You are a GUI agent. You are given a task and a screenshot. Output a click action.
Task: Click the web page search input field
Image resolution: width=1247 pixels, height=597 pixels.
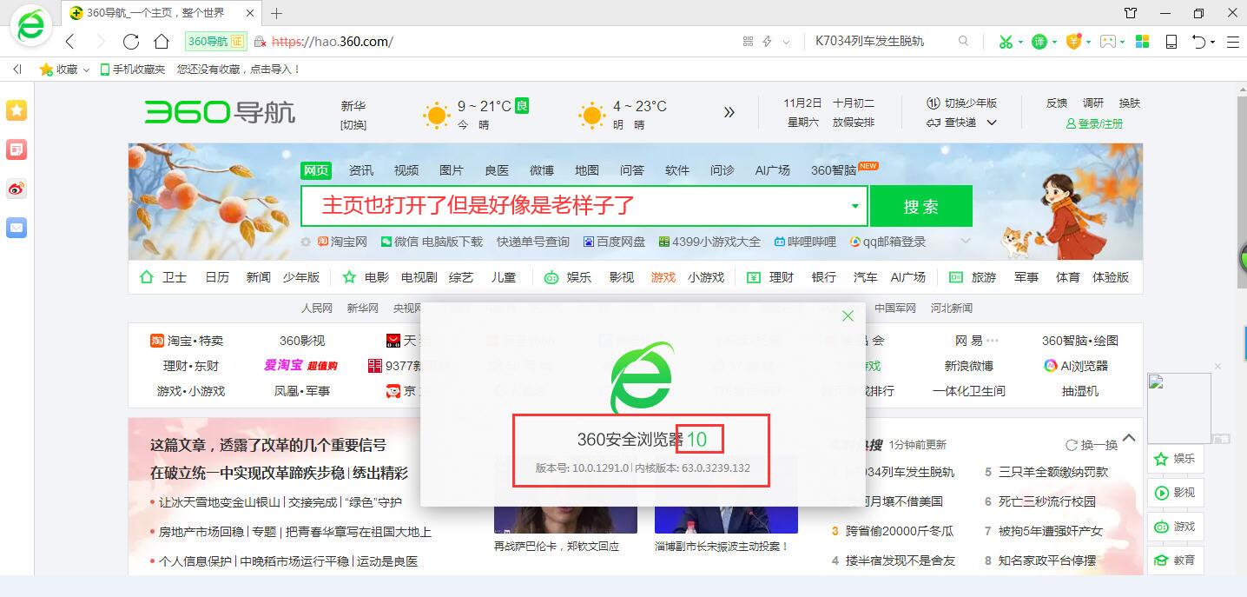(x=573, y=206)
